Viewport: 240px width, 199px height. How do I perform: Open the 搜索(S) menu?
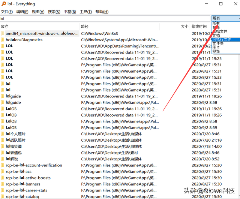click(54, 12)
